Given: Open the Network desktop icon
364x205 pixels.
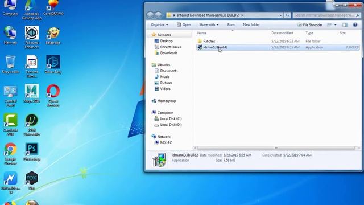Looking at the screenshot, I should (10, 35).
